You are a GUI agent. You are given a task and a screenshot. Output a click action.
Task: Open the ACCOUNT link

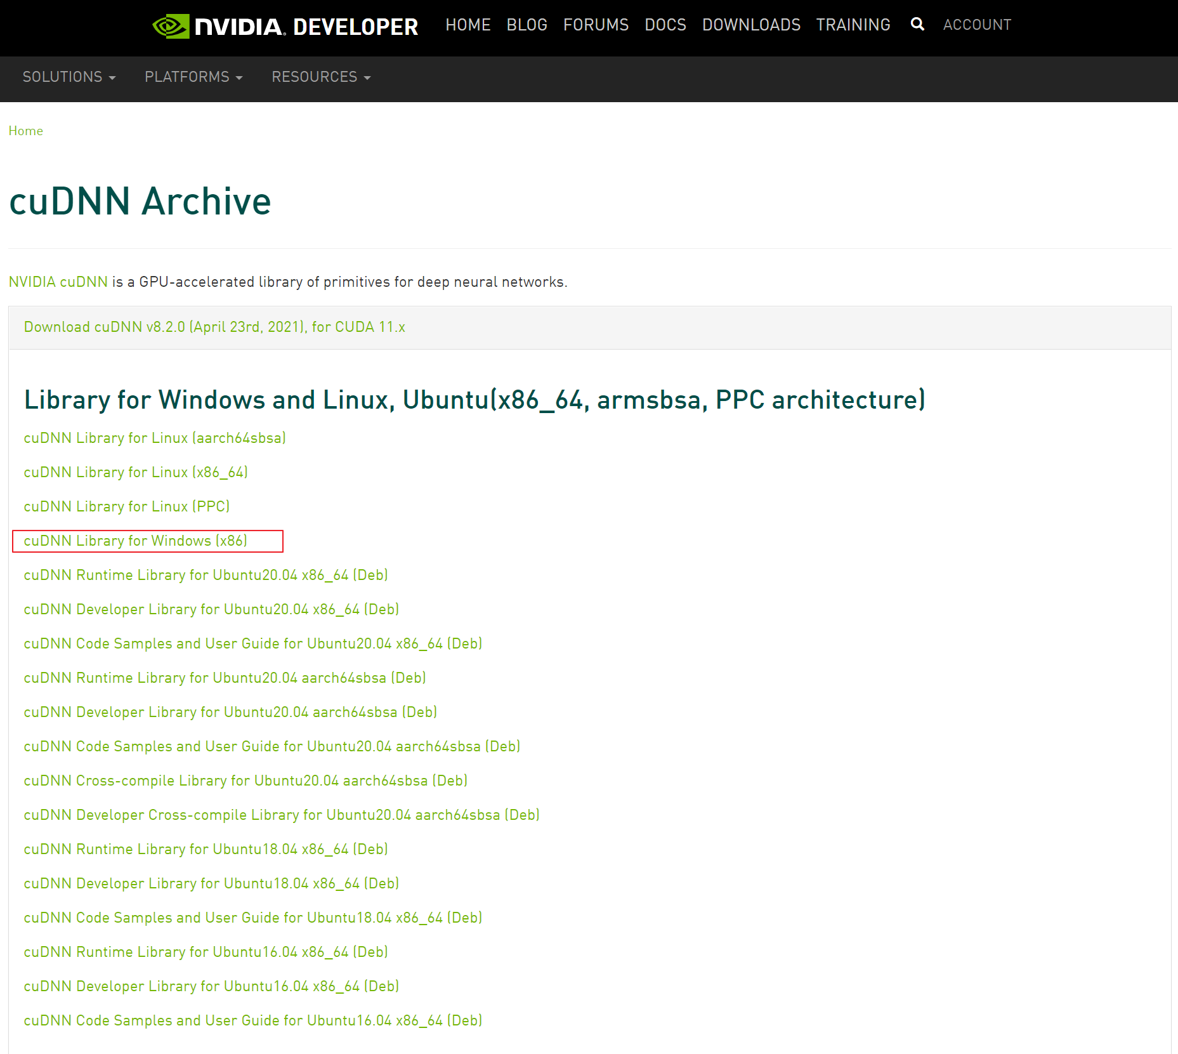pyautogui.click(x=977, y=25)
